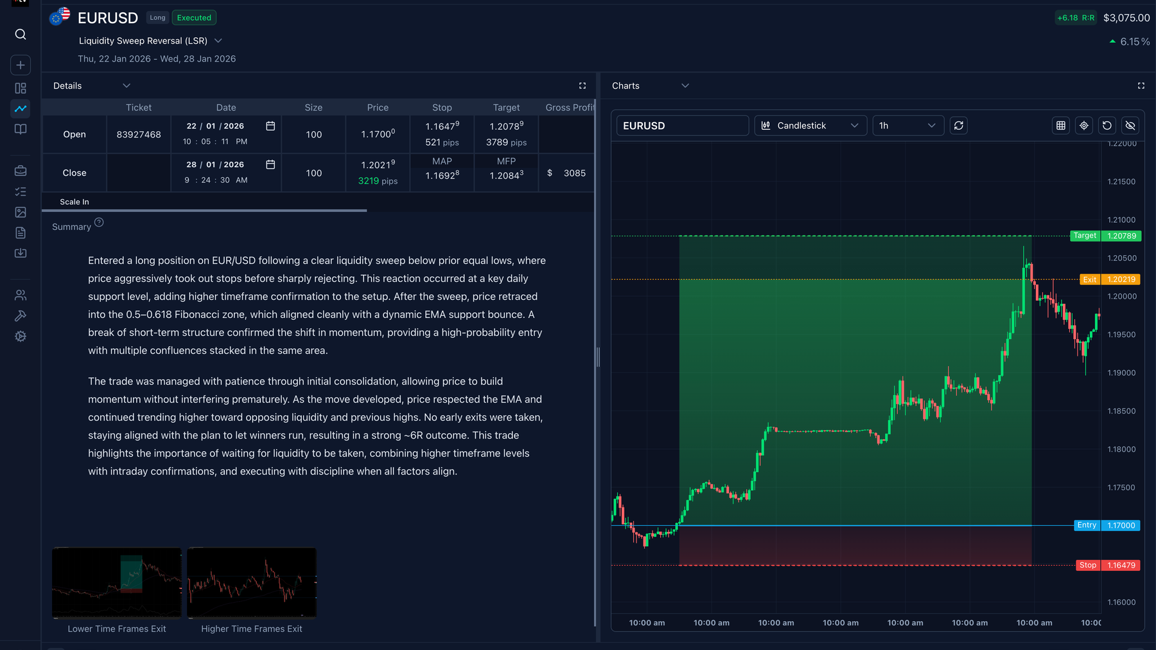Click the refresh icon beside the timeframe selector

point(958,125)
